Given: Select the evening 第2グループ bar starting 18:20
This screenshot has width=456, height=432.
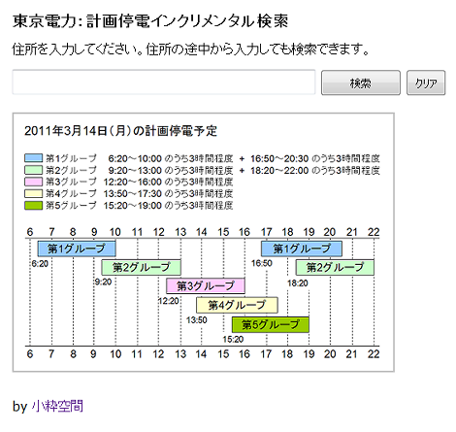Looking at the screenshot, I should click(335, 267).
